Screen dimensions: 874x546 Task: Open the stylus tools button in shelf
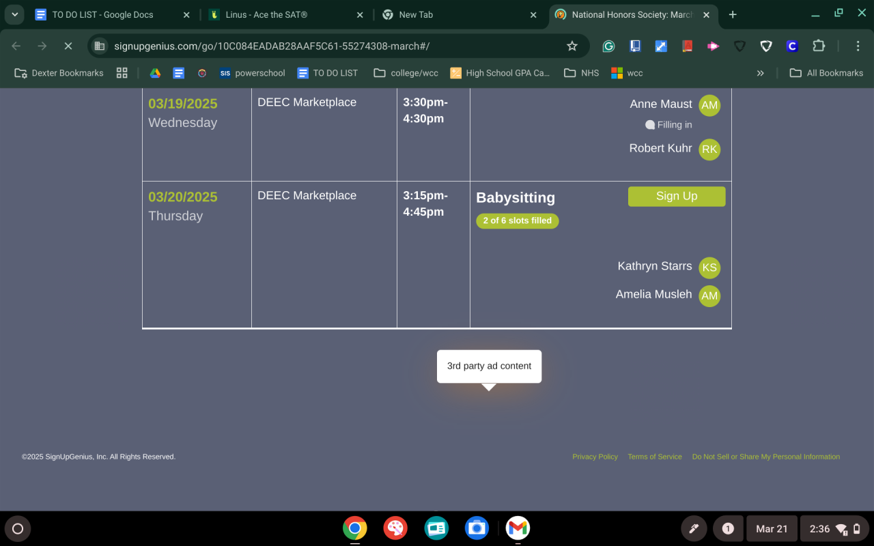coord(694,529)
